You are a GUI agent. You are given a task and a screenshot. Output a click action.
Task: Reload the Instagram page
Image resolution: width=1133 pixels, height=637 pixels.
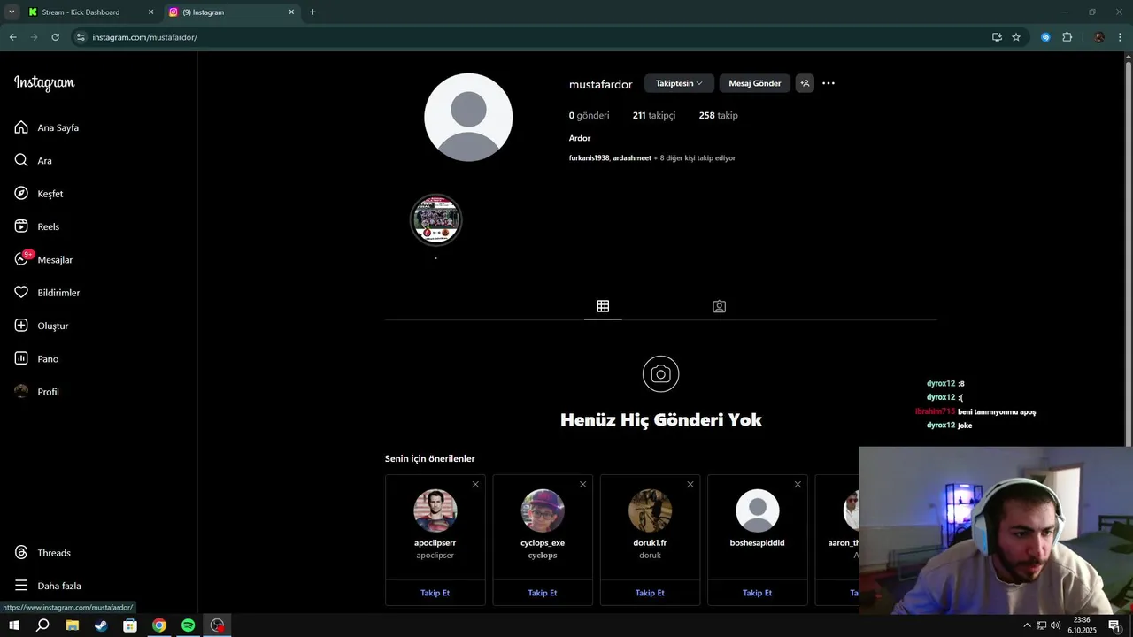pyautogui.click(x=55, y=37)
